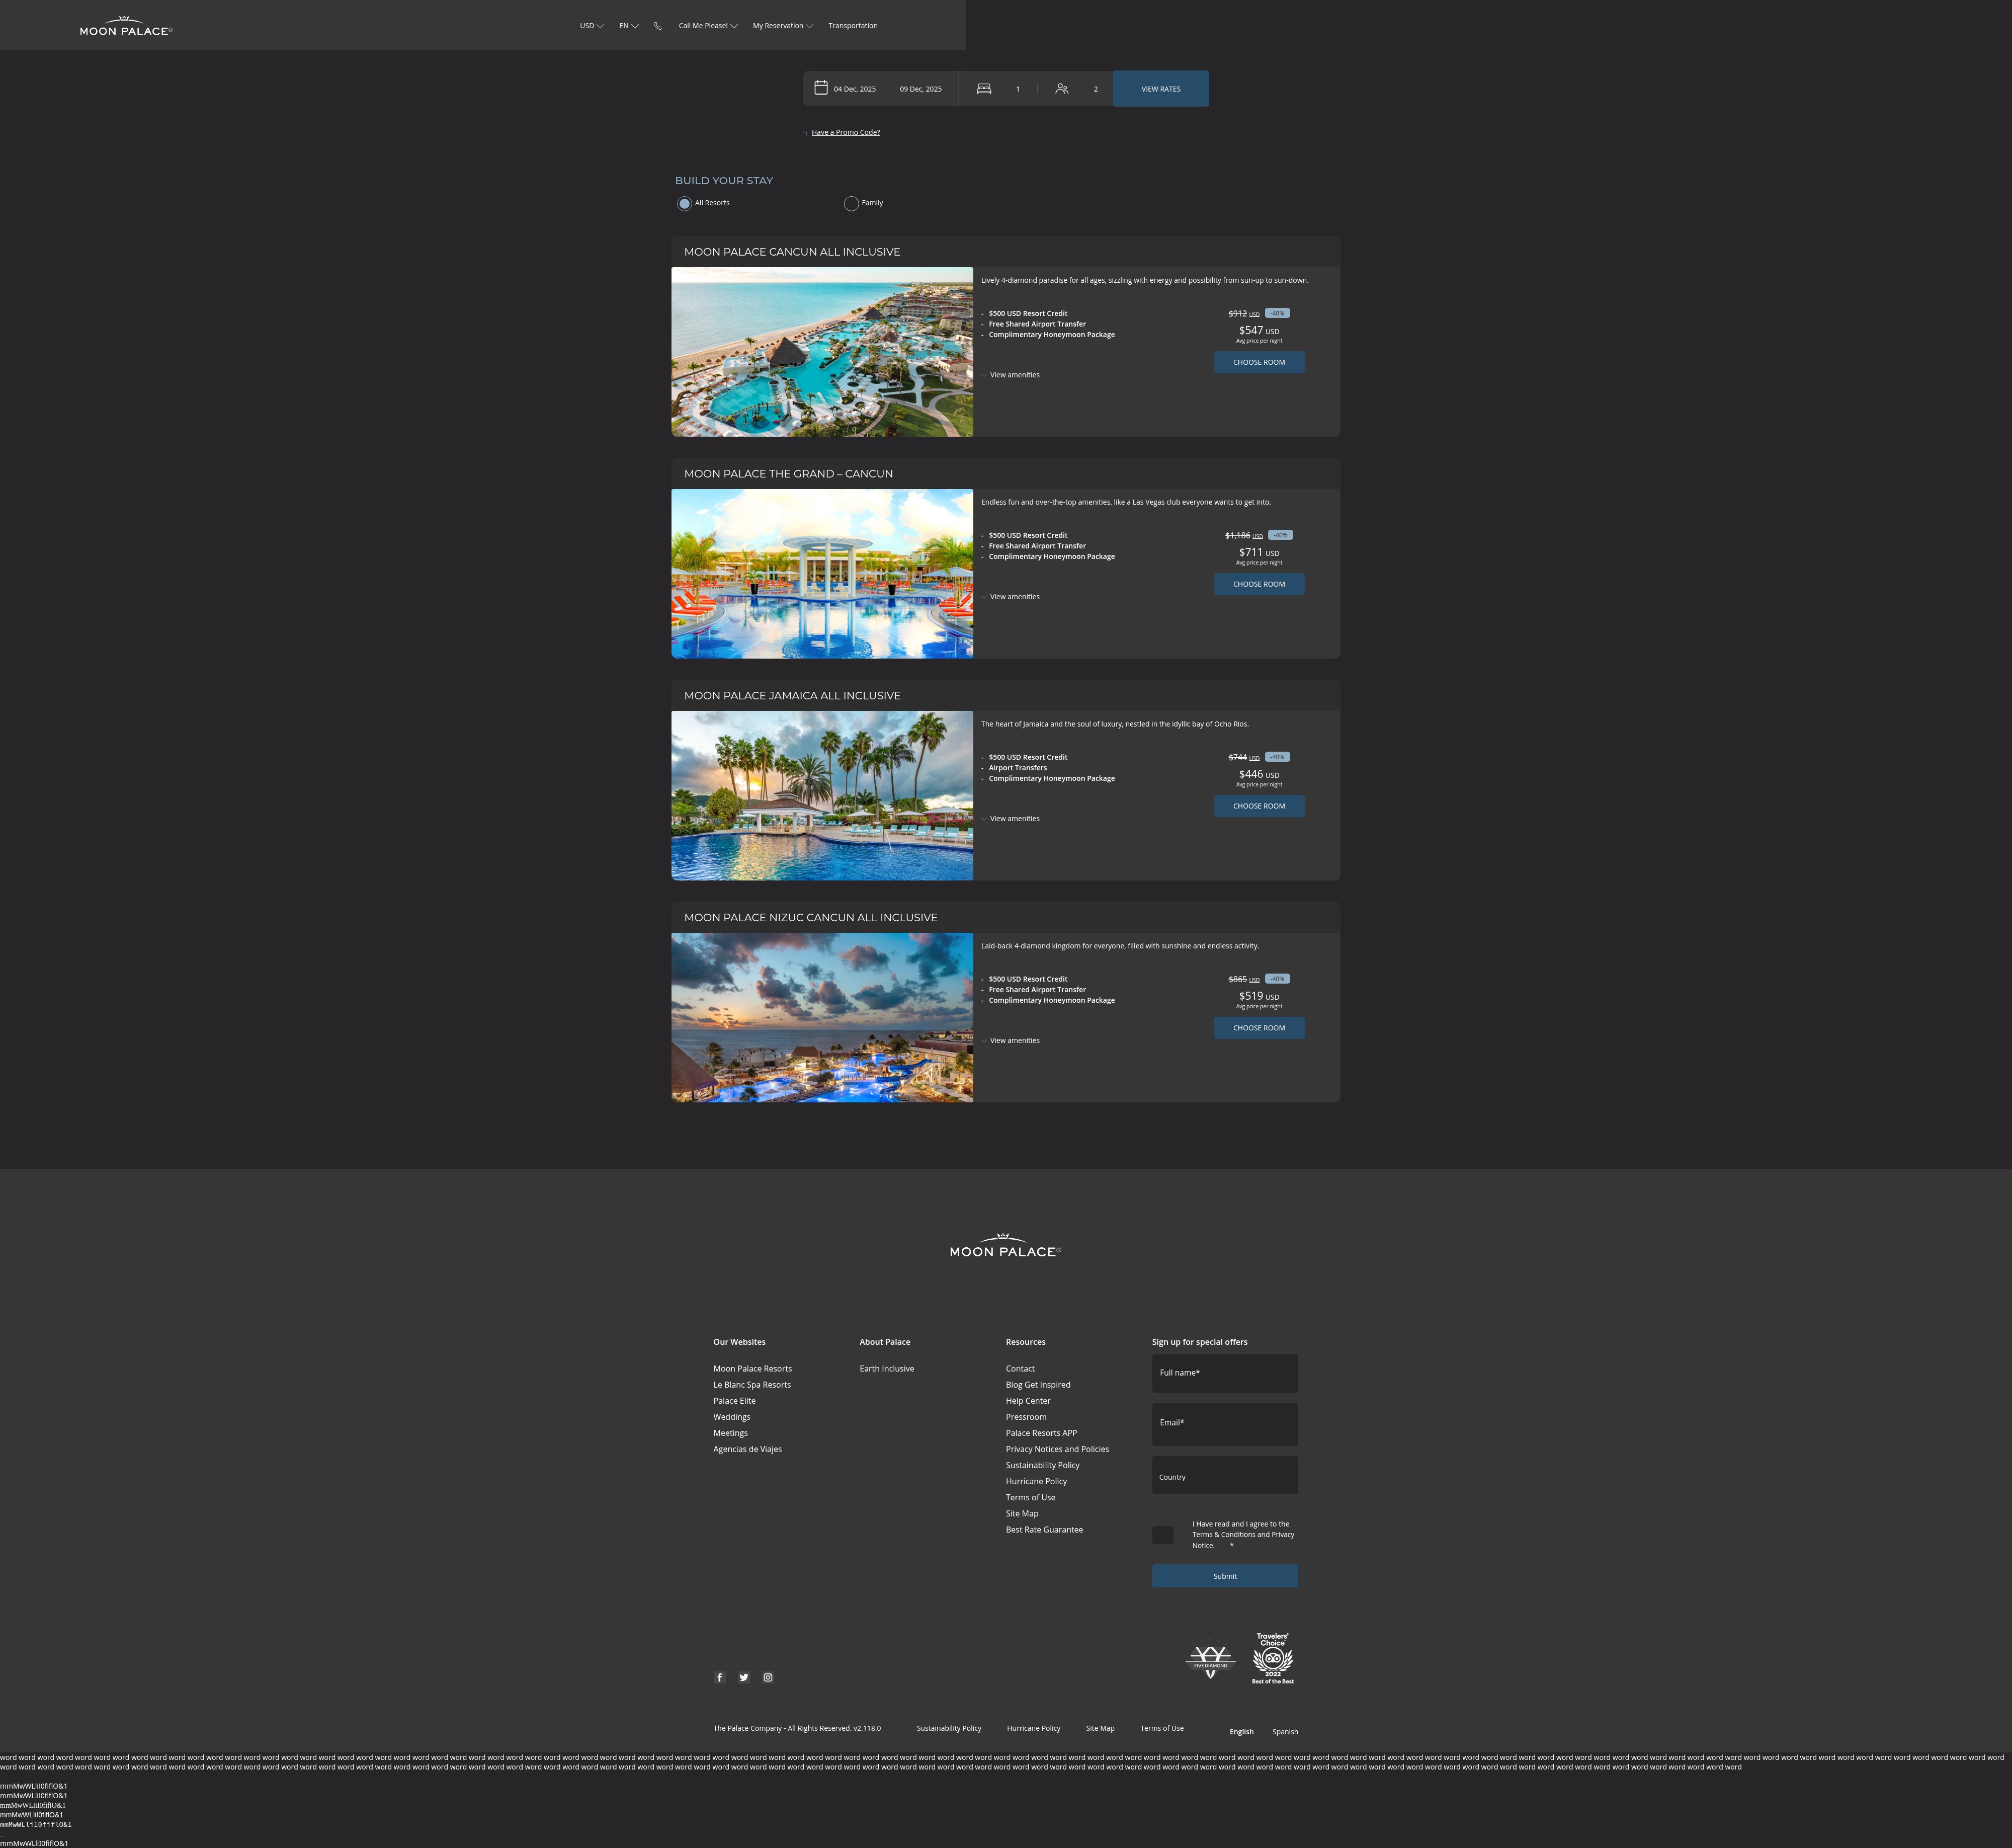Image resolution: width=2012 pixels, height=1848 pixels.
Task: Click the View Rates button
Action: (1161, 89)
